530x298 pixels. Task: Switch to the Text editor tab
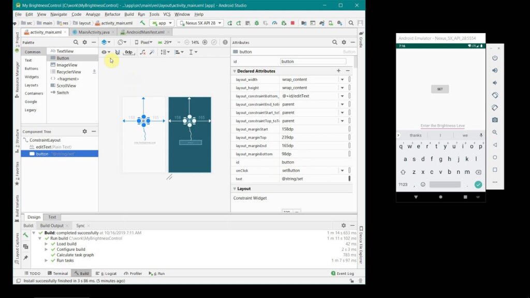click(x=52, y=217)
